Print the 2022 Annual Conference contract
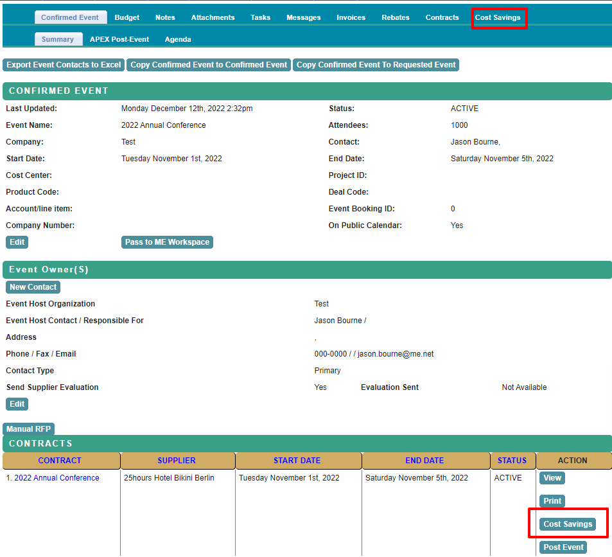 click(x=552, y=501)
